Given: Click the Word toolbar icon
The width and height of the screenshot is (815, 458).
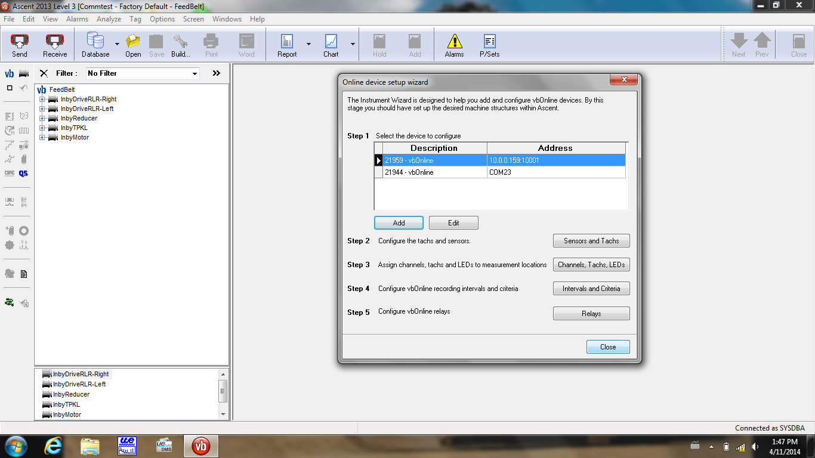Looking at the screenshot, I should (246, 45).
